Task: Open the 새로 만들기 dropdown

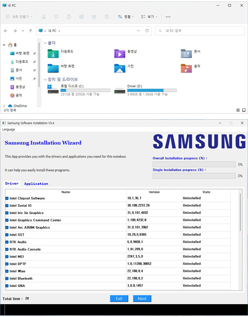Action: pyautogui.click(x=19, y=17)
